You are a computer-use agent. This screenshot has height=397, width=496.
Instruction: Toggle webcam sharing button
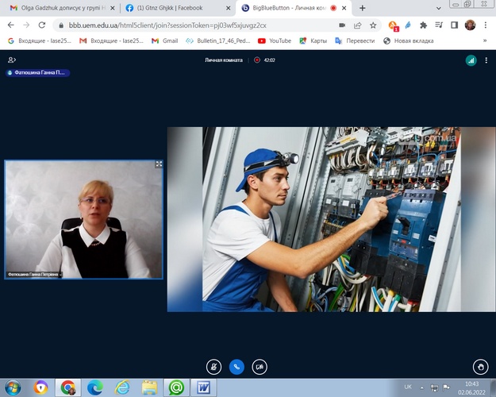click(x=260, y=367)
